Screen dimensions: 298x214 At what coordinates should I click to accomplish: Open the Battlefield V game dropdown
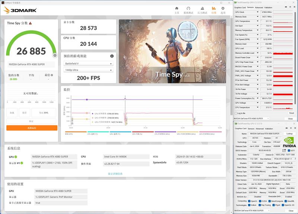click(x=88, y=63)
